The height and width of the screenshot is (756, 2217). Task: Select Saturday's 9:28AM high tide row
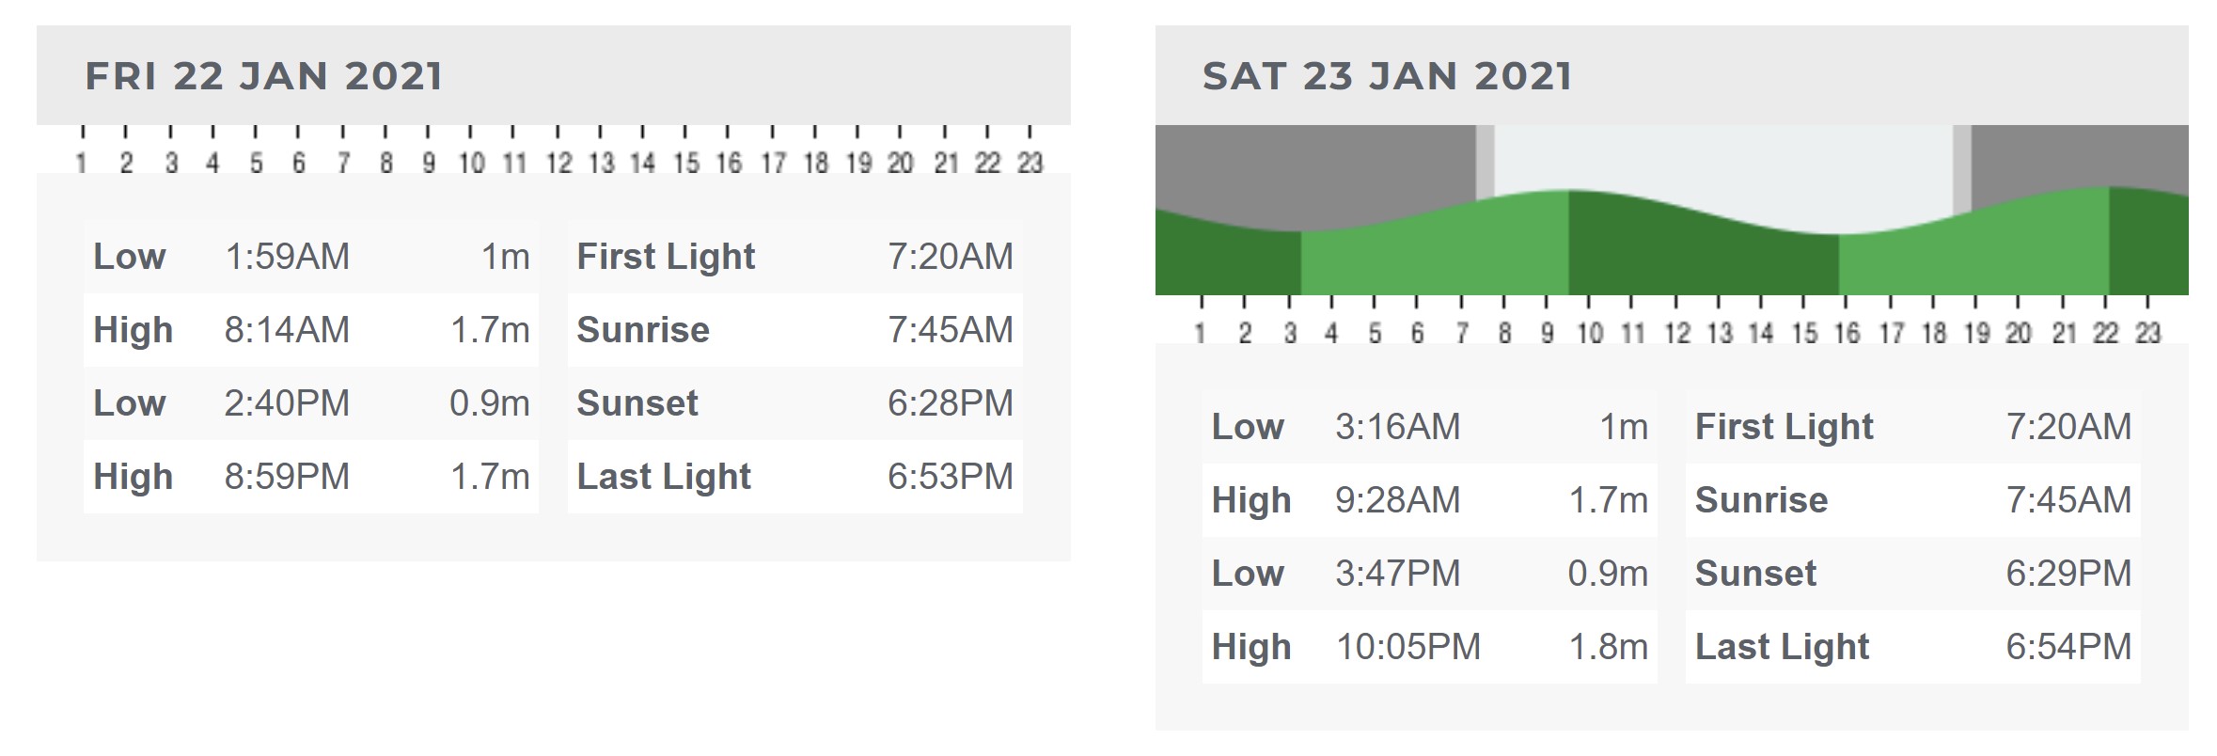point(1430,500)
